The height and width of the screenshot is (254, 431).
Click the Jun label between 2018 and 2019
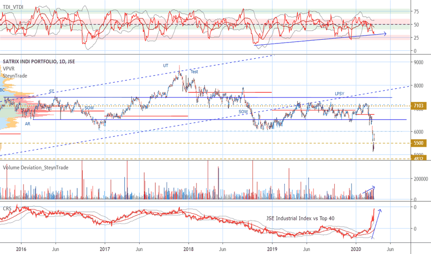[222, 249]
